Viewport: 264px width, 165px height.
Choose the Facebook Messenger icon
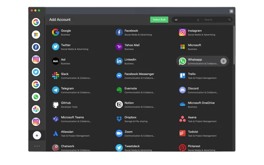(119, 76)
